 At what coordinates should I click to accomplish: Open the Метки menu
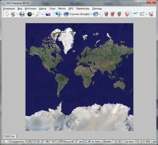[62, 9]
